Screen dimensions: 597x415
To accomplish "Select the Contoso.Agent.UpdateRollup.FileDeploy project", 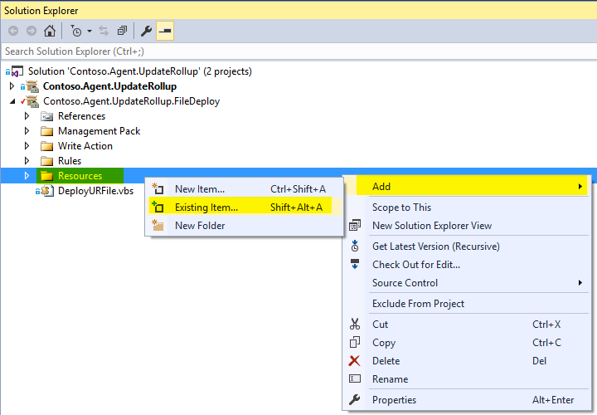I will 131,101.
